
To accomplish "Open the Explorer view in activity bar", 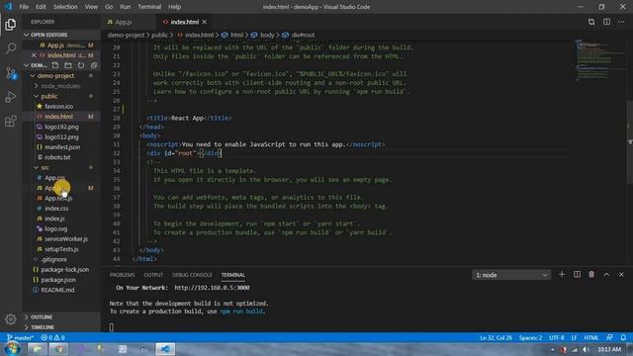I will 11,24.
